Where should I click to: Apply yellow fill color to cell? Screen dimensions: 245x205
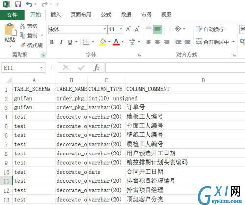(x=103, y=42)
